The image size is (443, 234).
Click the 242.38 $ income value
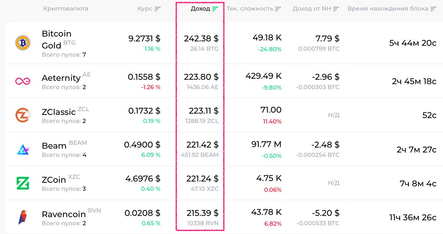201,38
